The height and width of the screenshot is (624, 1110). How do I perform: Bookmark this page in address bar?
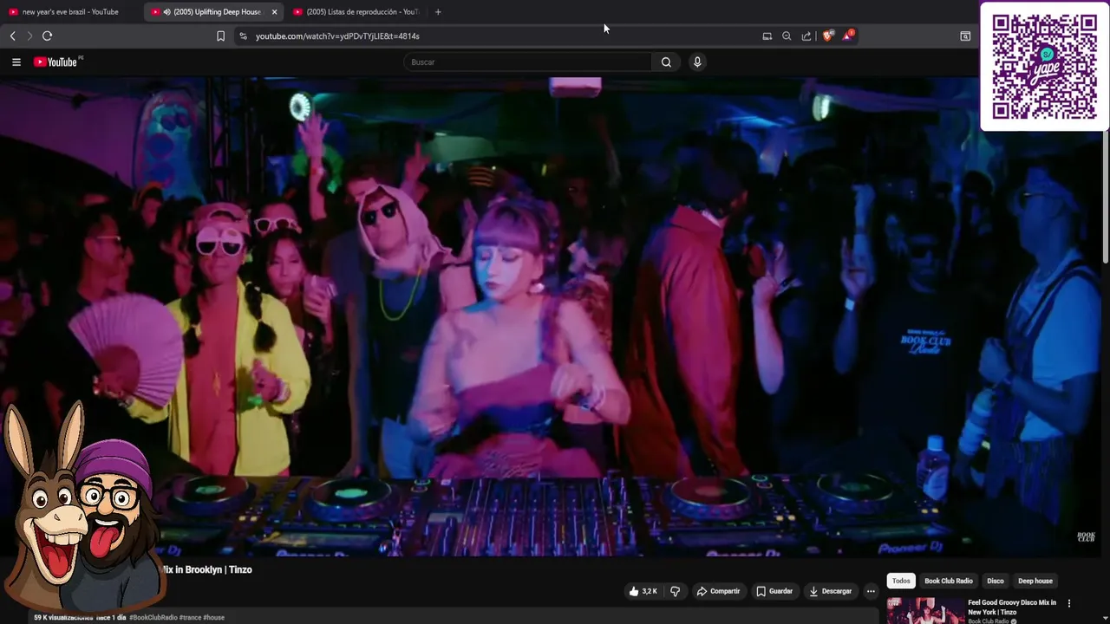tap(220, 36)
